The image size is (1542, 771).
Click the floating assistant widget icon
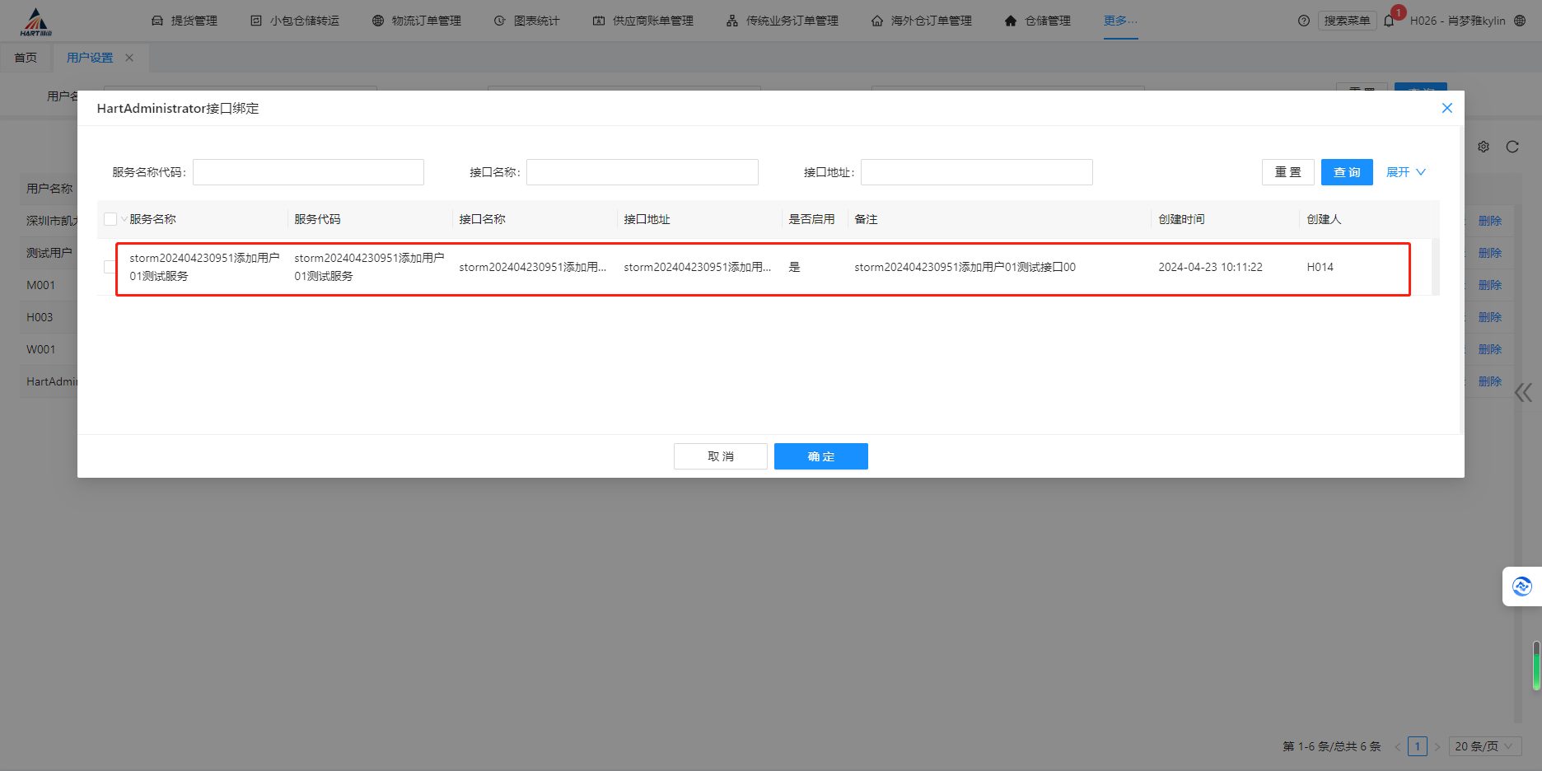(1521, 586)
